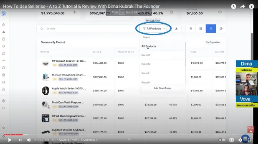Seek on the video progress bar

128,135
